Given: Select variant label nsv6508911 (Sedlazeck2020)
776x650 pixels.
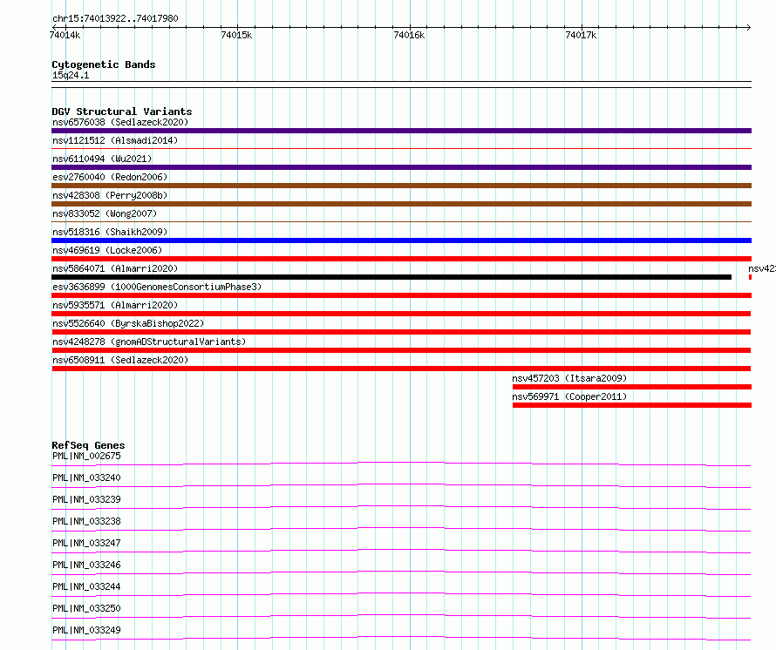Looking at the screenshot, I should 120,360.
